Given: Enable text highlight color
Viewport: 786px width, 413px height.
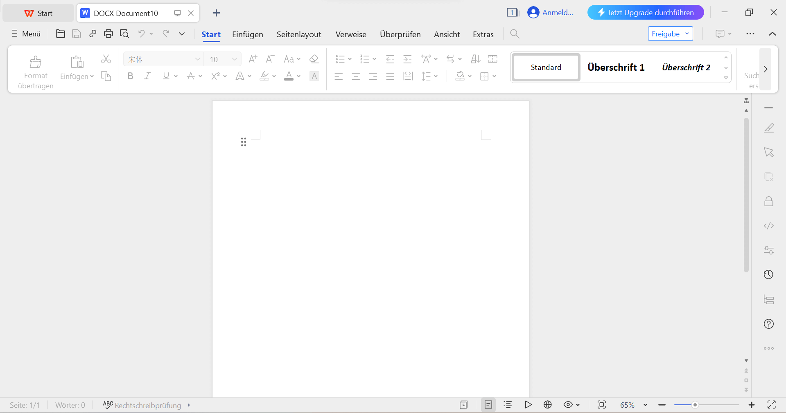Looking at the screenshot, I should [264, 76].
